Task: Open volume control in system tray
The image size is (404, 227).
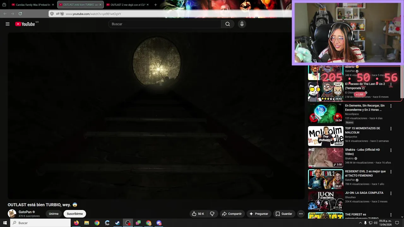Action: (x=376, y=223)
